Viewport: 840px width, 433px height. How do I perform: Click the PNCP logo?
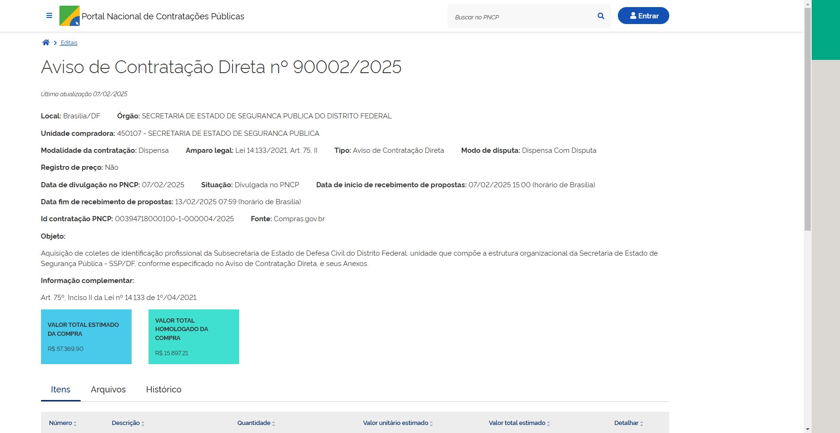pyautogui.click(x=69, y=16)
